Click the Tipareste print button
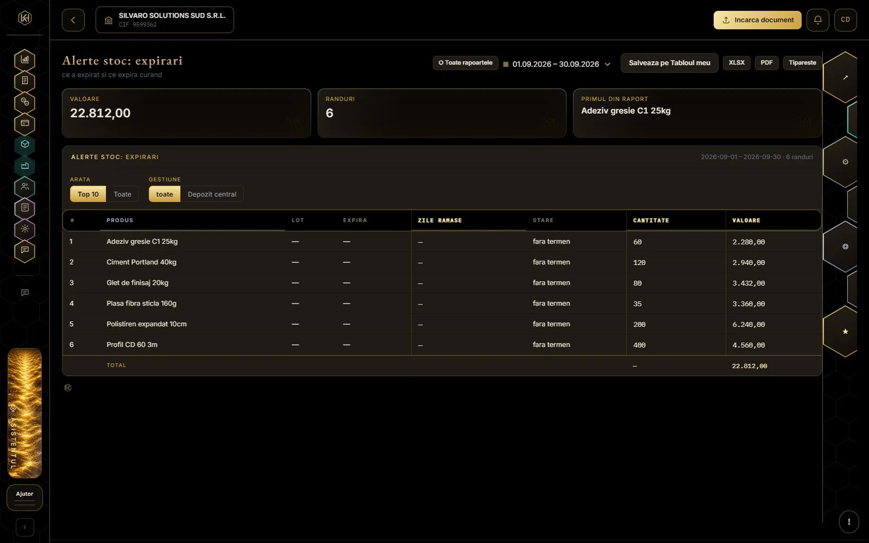This screenshot has height=543, width=869. click(802, 63)
